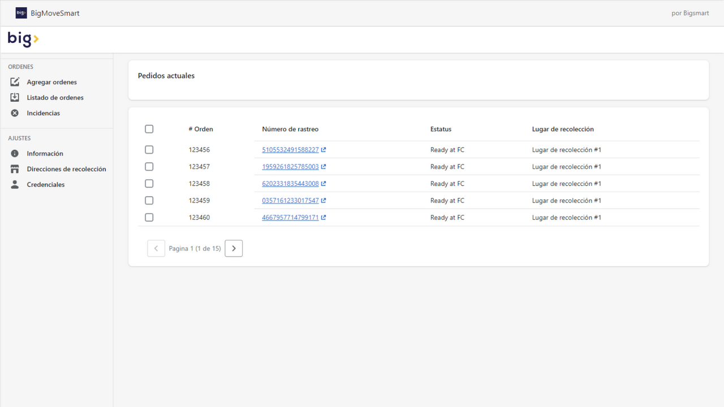The height and width of the screenshot is (407, 724).
Task: Click order number 123459
Action: [x=199, y=201]
